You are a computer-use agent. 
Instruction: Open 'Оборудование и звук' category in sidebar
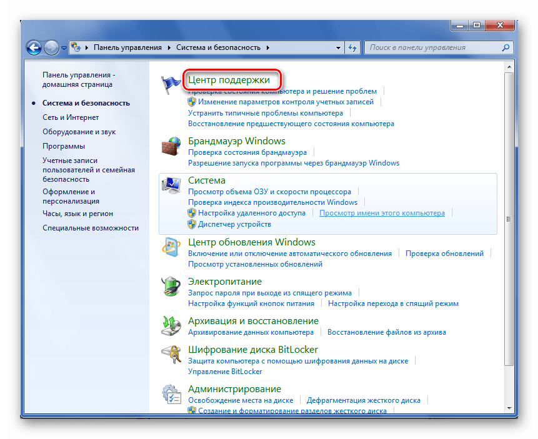(79, 132)
